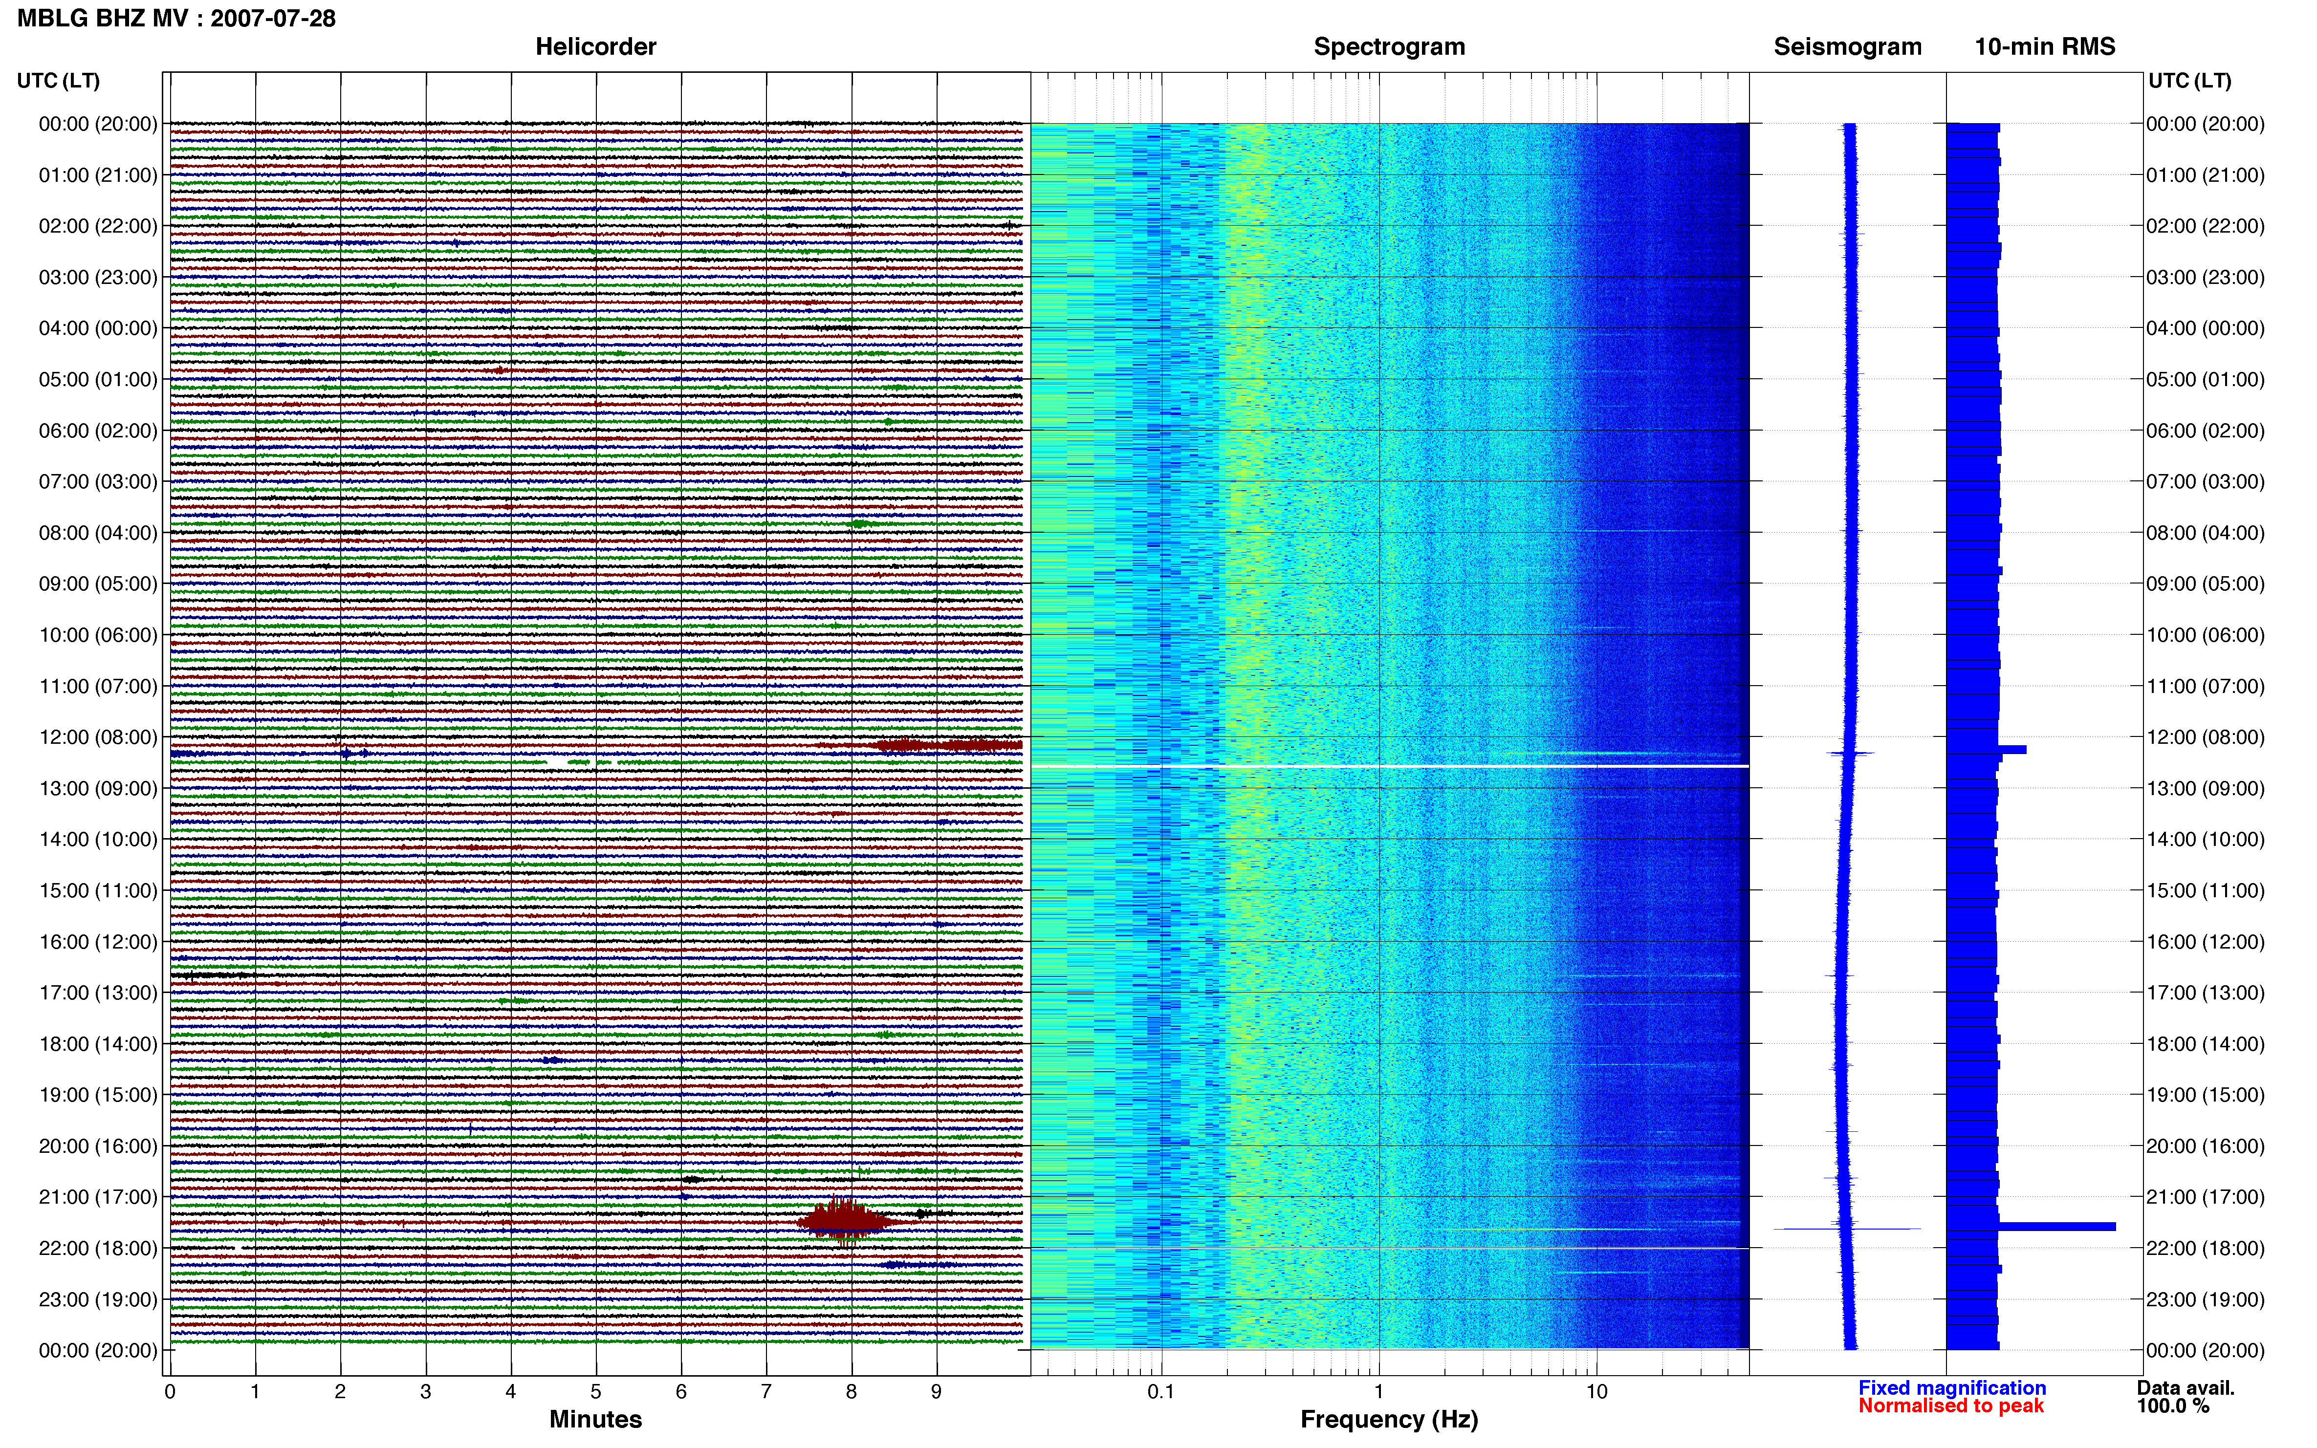Click left-axis time label '15:00 (11:00)'
The width and height of the screenshot is (2317, 1448).
click(98, 890)
